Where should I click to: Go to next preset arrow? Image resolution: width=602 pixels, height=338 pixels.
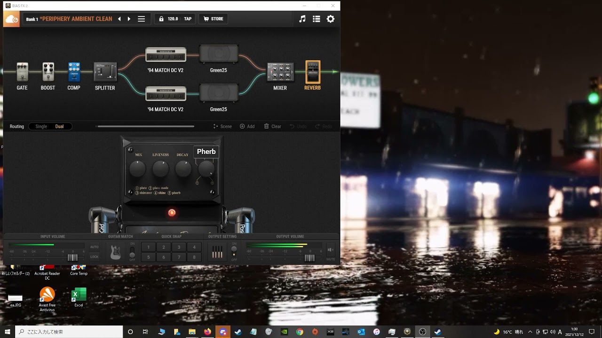click(129, 19)
